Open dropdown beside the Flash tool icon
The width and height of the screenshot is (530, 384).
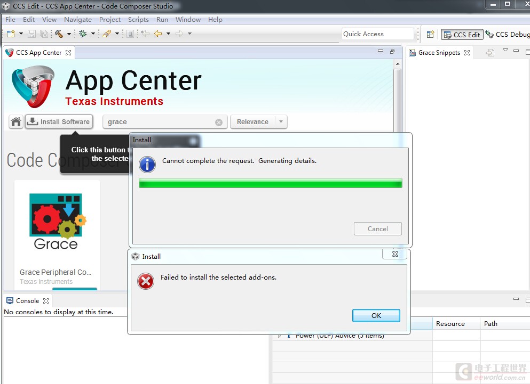(x=117, y=34)
